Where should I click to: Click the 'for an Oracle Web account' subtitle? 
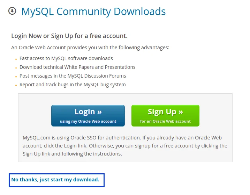165,121
